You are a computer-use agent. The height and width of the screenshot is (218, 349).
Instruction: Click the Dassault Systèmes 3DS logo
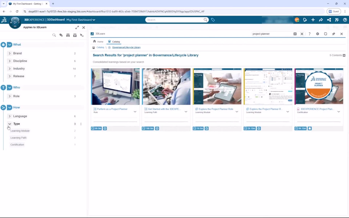[4, 20]
